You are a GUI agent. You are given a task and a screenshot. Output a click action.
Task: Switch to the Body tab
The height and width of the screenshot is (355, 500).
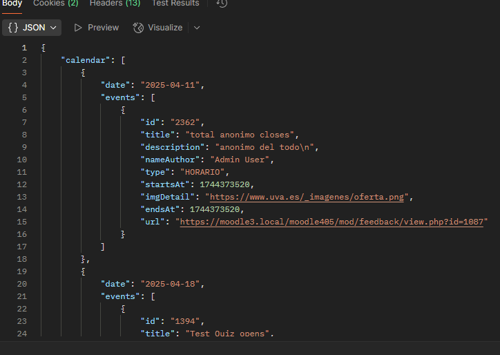click(12, 3)
